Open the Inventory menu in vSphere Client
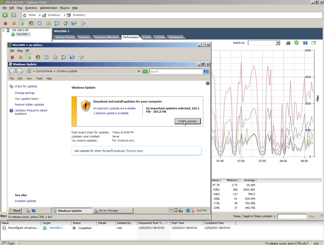The height and width of the screenshot is (245, 324). click(31, 8)
